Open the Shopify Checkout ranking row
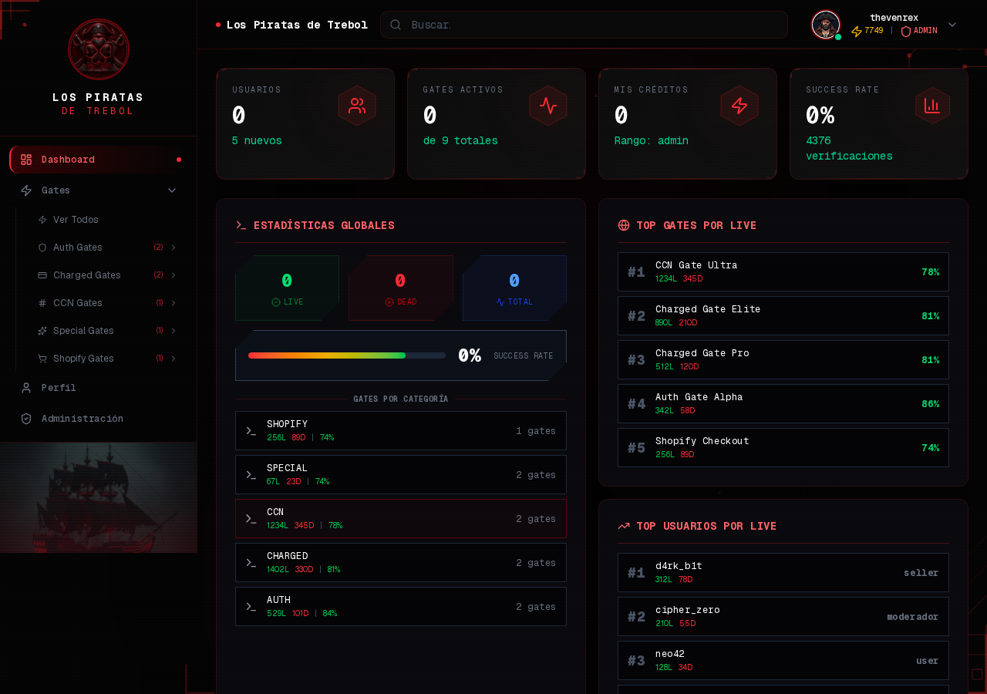 783,447
